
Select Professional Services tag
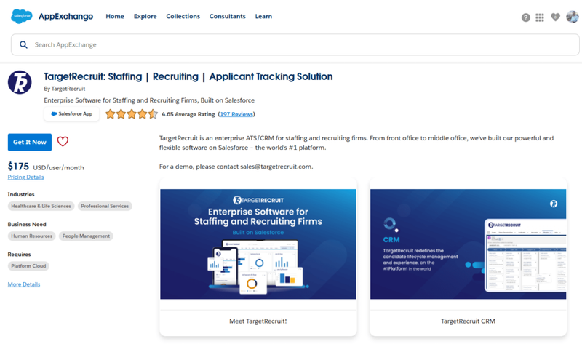click(105, 206)
